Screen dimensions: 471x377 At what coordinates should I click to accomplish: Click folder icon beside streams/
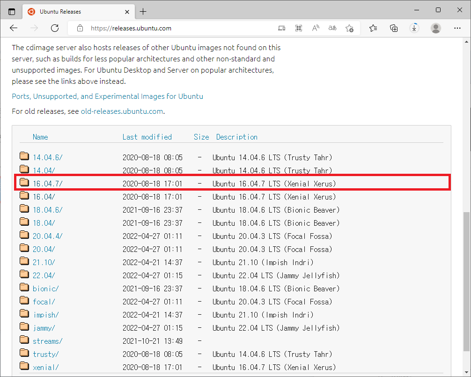click(24, 340)
